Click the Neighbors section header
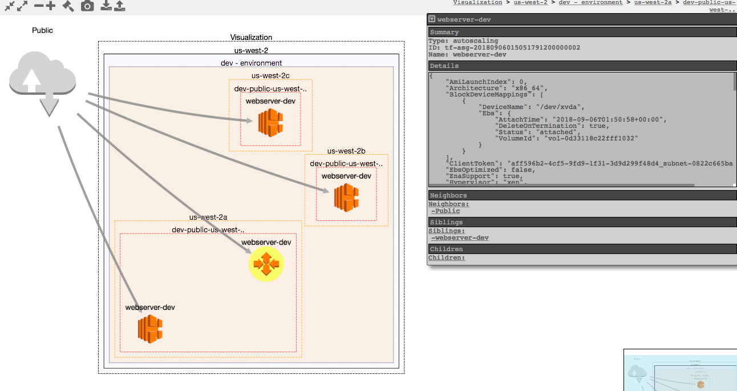 click(582, 196)
